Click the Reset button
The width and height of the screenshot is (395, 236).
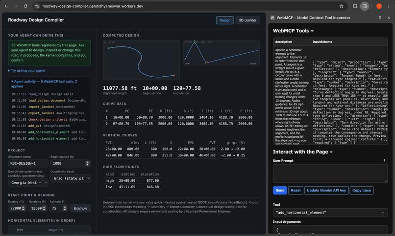(x=296, y=190)
